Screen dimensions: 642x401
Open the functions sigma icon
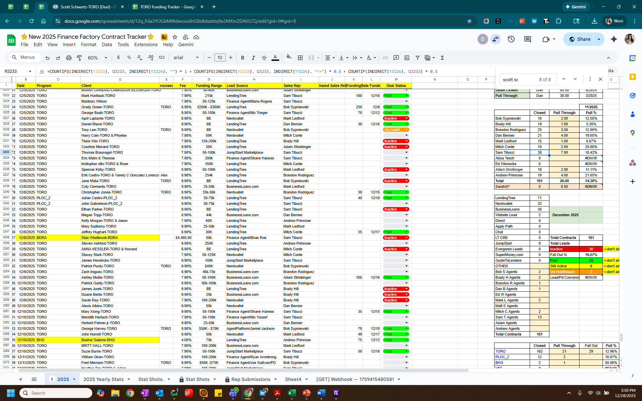(442, 58)
